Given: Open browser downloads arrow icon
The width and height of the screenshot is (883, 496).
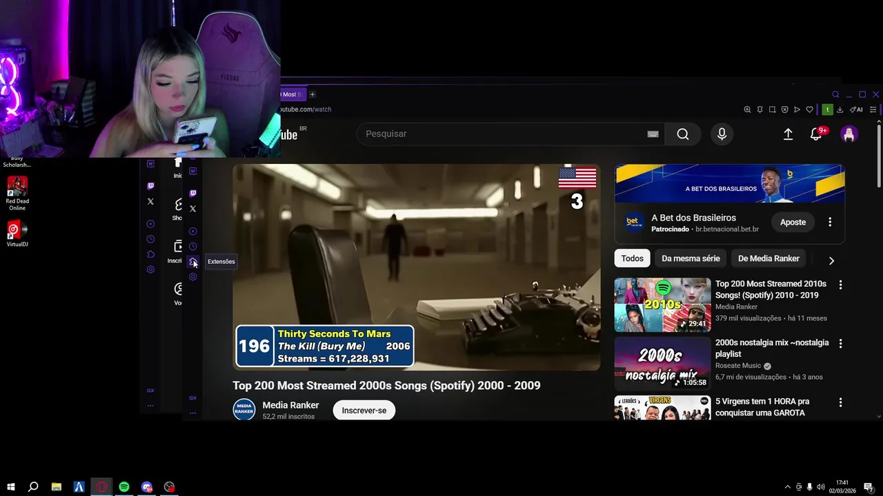Looking at the screenshot, I should (x=840, y=110).
